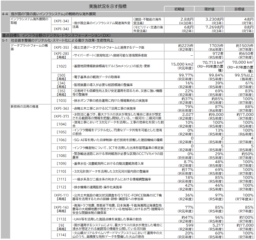256x240 pixels.
Task: Click indicator number [103]
Action: point(61,101)
